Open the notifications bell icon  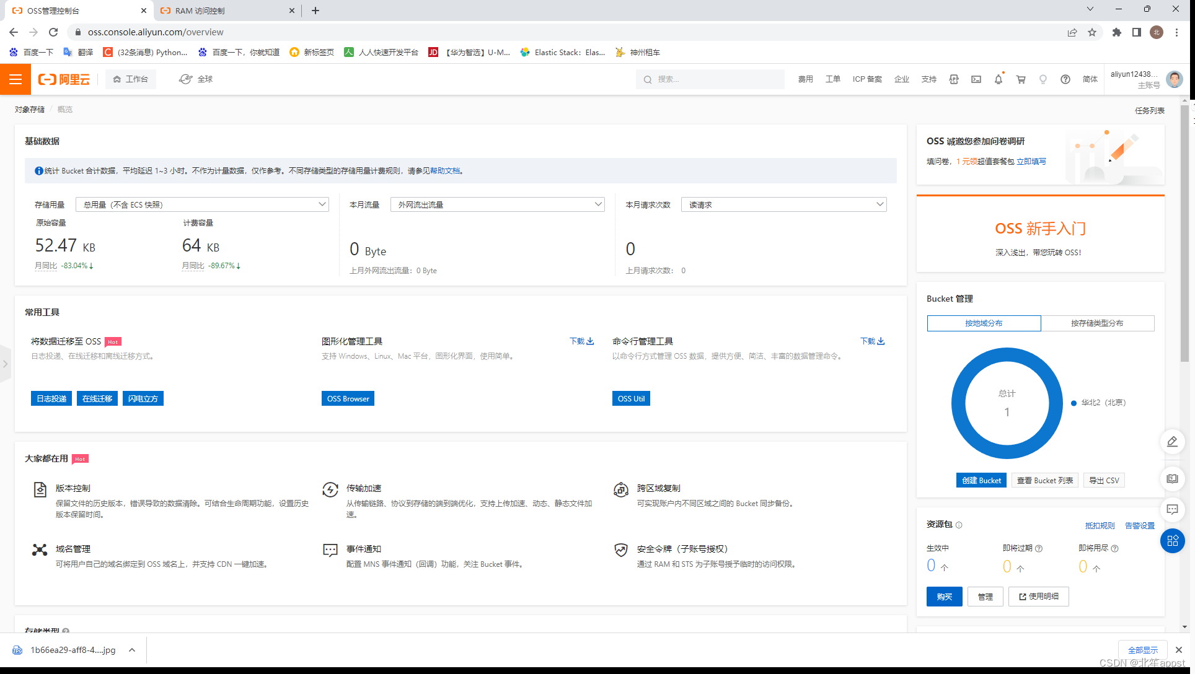coord(999,79)
